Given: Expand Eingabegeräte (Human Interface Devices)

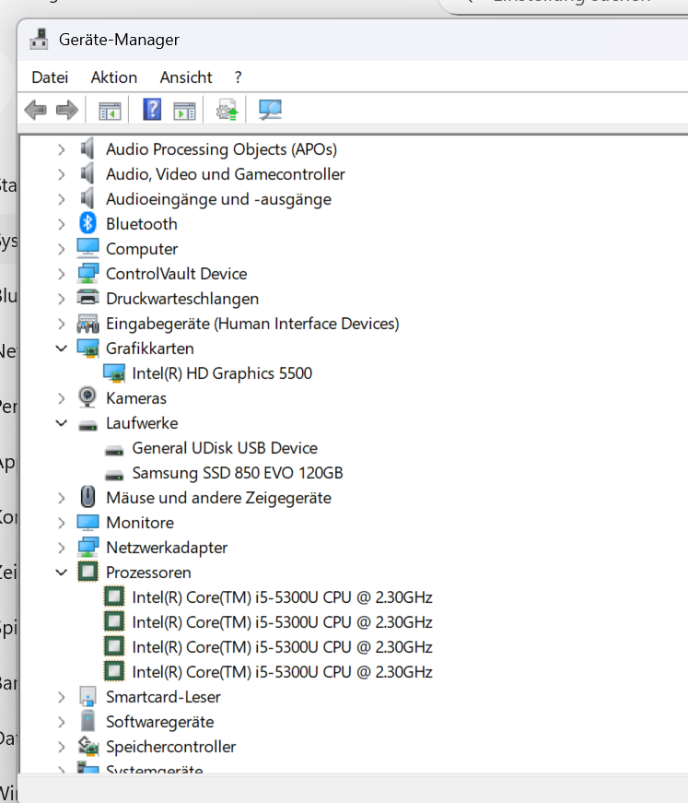Looking at the screenshot, I should click(x=62, y=324).
